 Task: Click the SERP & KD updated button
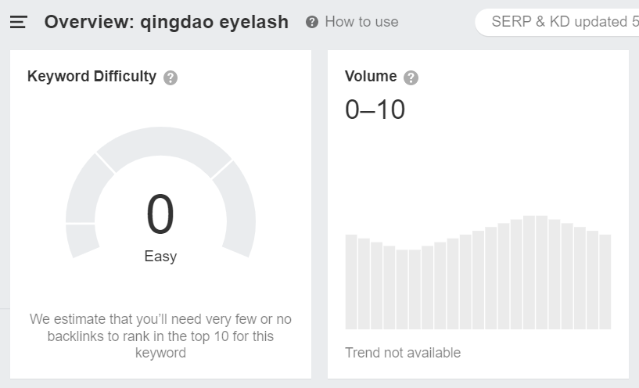557,22
